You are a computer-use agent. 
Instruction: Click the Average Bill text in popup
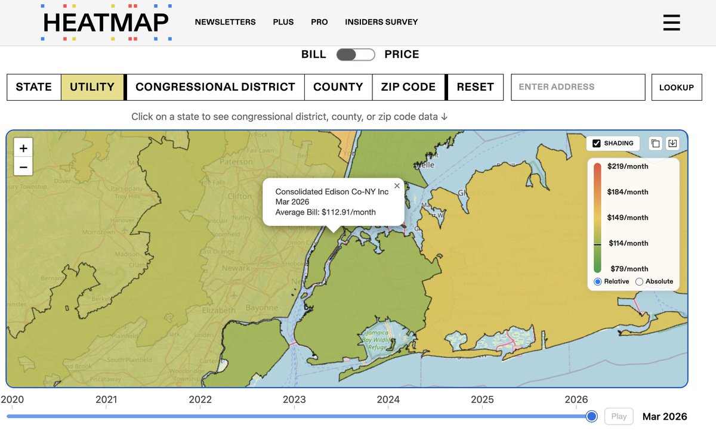tap(326, 212)
